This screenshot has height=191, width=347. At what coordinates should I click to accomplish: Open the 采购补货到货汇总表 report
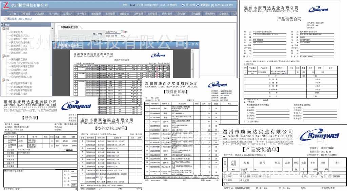(x=21, y=77)
